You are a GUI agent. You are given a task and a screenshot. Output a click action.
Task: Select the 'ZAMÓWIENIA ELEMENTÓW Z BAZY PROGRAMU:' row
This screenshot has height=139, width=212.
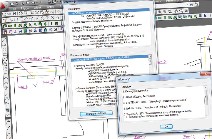pyautogui.click(x=110, y=58)
